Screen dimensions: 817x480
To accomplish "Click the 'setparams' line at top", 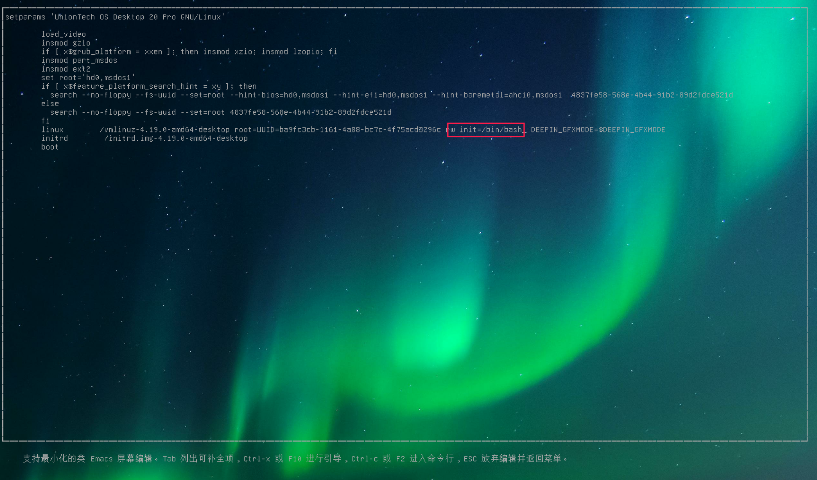I will (x=114, y=17).
